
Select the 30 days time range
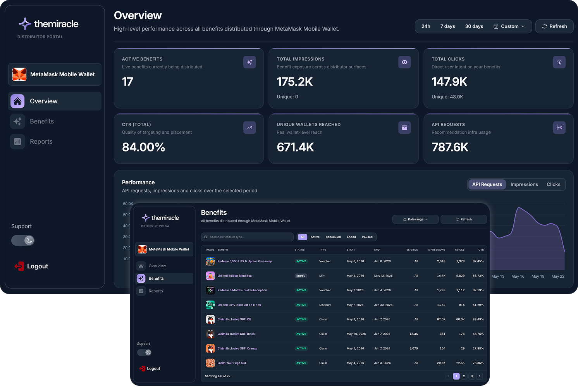[474, 26]
